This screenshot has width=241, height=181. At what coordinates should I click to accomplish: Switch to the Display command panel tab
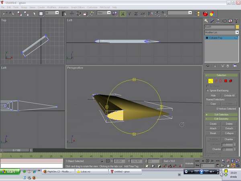click(230, 21)
